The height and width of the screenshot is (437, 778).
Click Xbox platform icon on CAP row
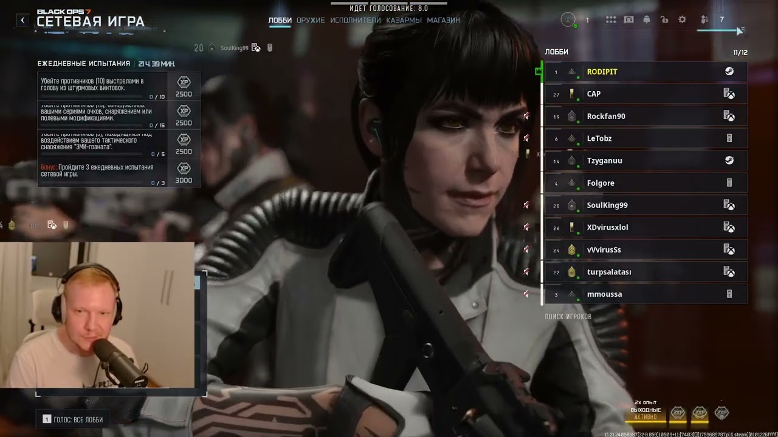[x=729, y=93]
